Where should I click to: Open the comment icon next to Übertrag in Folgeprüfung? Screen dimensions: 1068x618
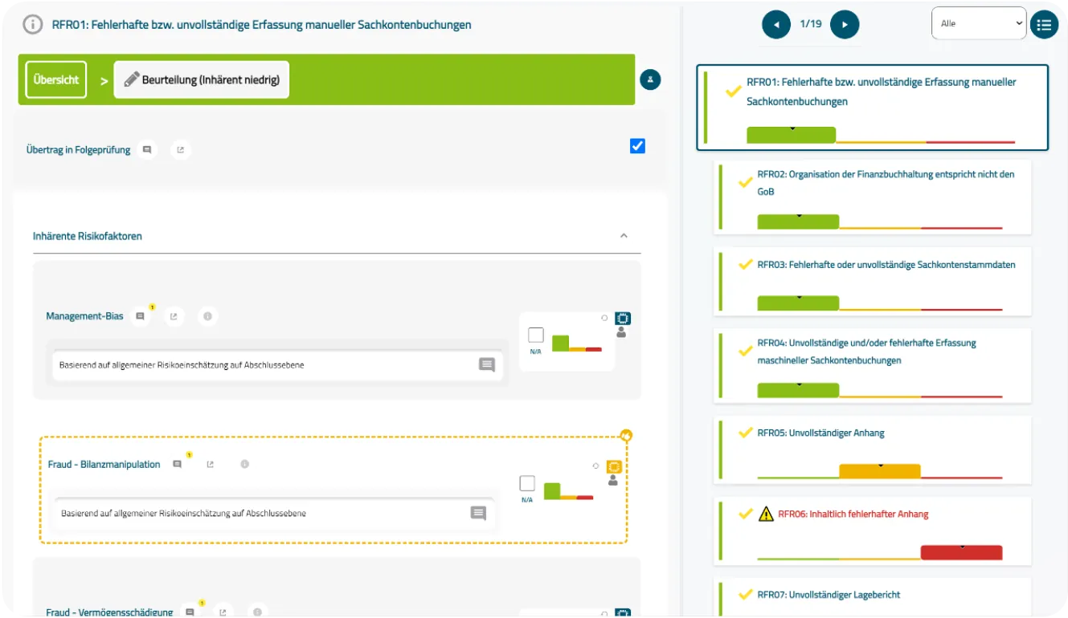[x=147, y=150]
